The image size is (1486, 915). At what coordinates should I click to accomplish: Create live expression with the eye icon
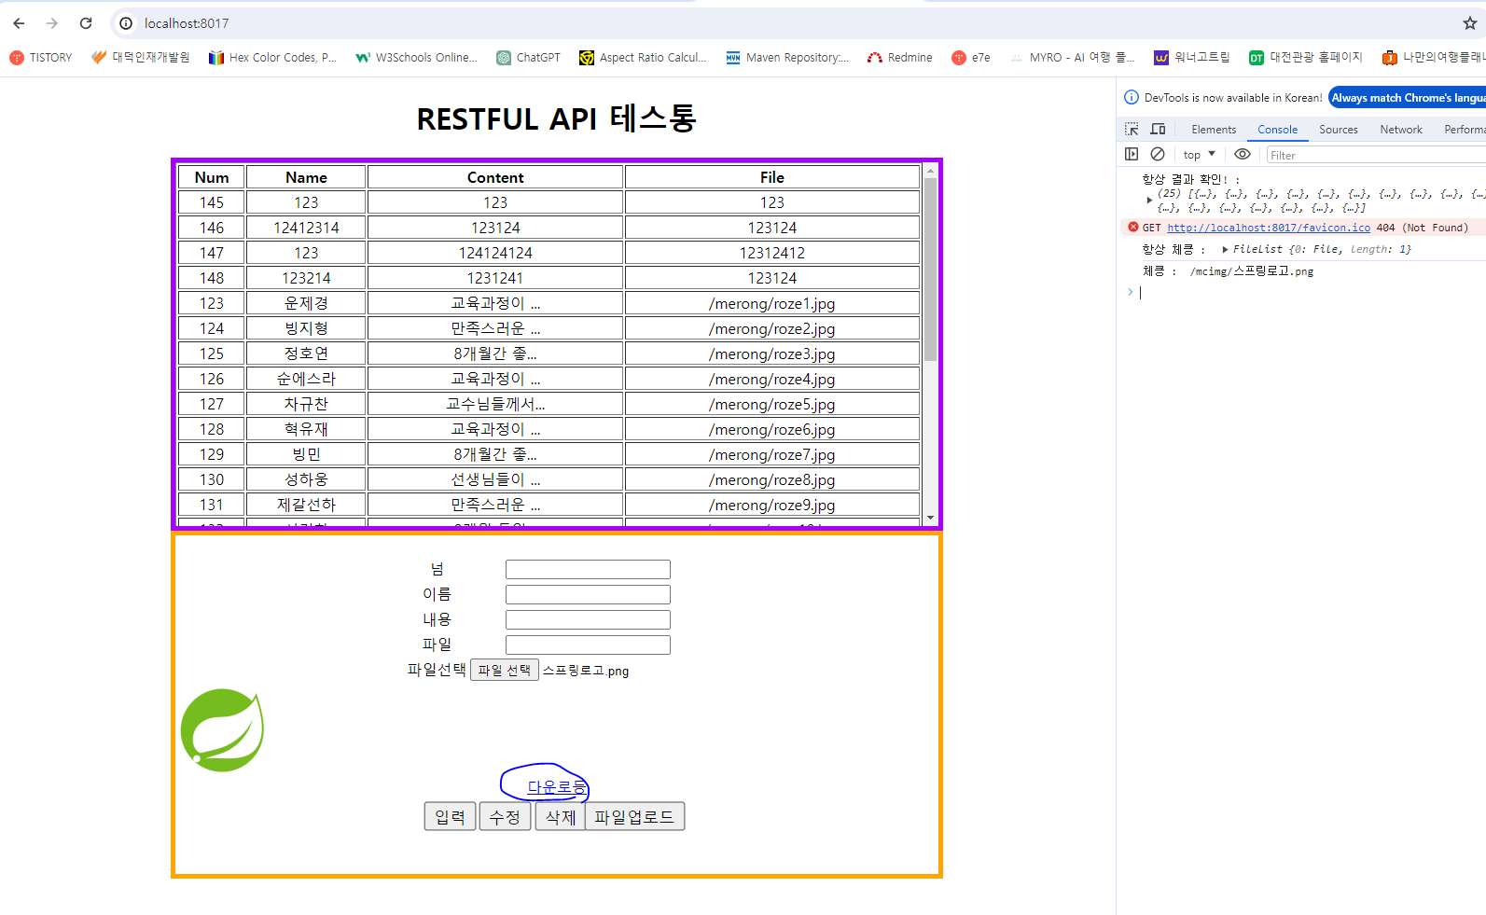[1243, 154]
